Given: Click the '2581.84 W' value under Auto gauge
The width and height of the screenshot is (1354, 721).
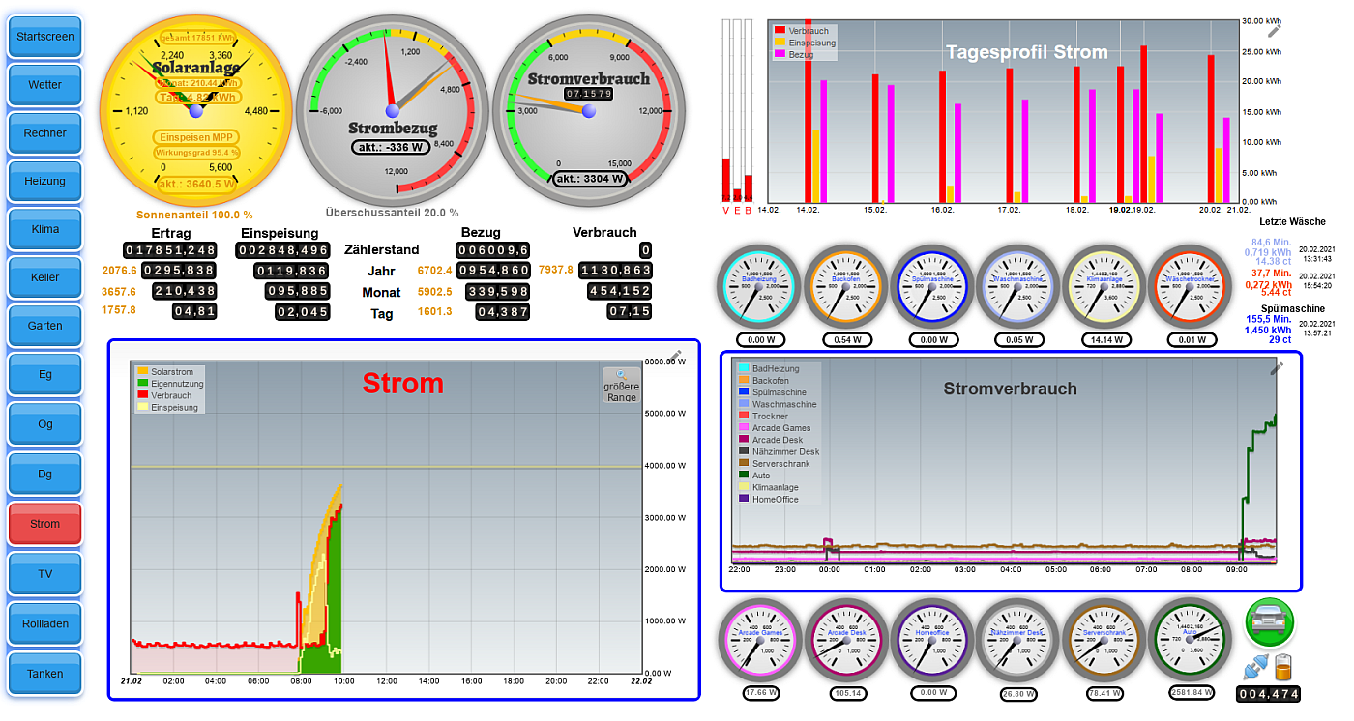Looking at the screenshot, I should (x=1191, y=692).
